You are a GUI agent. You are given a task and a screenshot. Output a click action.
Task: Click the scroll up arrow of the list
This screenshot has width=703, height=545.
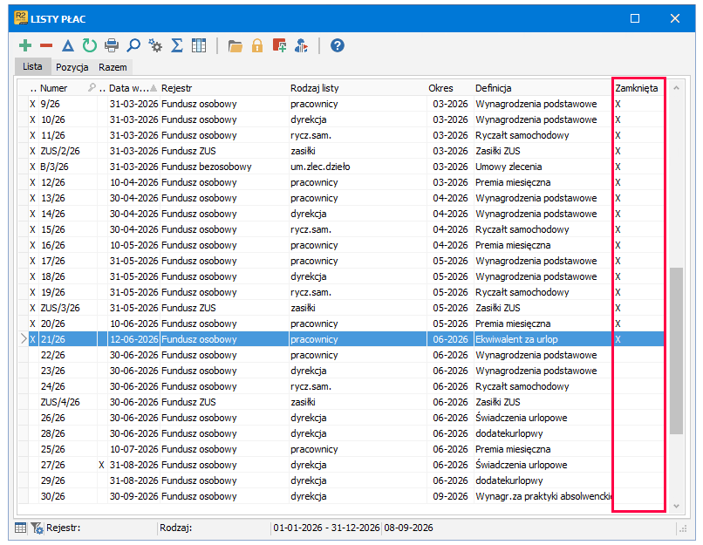click(x=676, y=88)
